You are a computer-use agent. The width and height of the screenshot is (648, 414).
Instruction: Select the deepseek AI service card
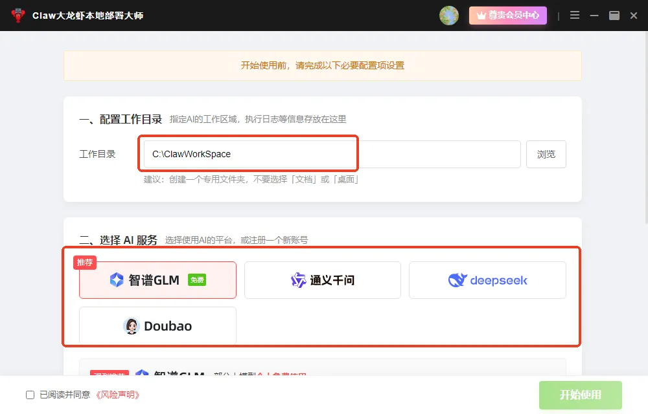pyautogui.click(x=487, y=280)
